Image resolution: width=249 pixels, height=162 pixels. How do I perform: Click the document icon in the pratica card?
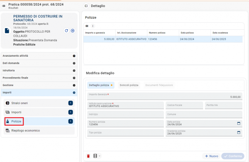(x=7, y=31)
